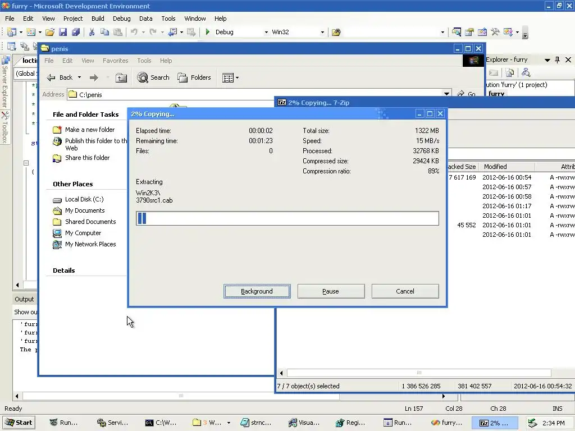
Task: Click the Add New Item toolbar icon
Action: [x=31, y=32]
